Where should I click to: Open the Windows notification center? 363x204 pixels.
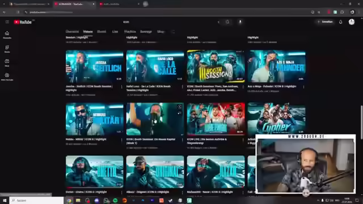357,200
